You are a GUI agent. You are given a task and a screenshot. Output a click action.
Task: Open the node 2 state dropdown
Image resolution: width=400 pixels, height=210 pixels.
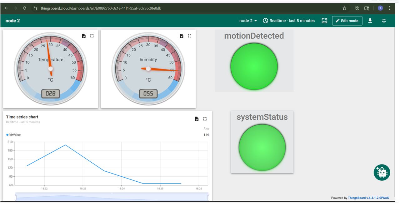point(248,21)
